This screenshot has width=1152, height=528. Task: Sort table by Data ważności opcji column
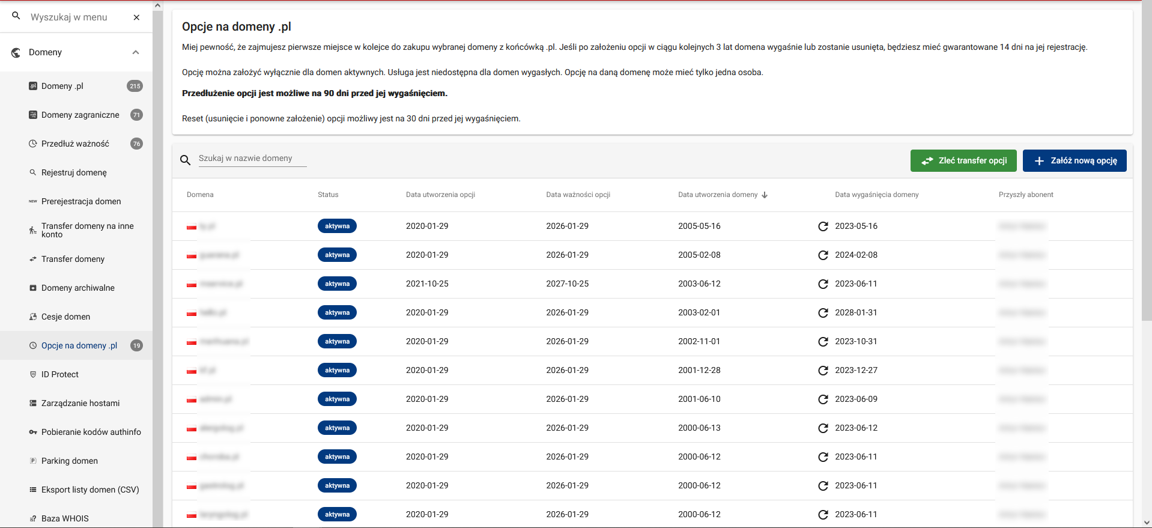click(578, 195)
